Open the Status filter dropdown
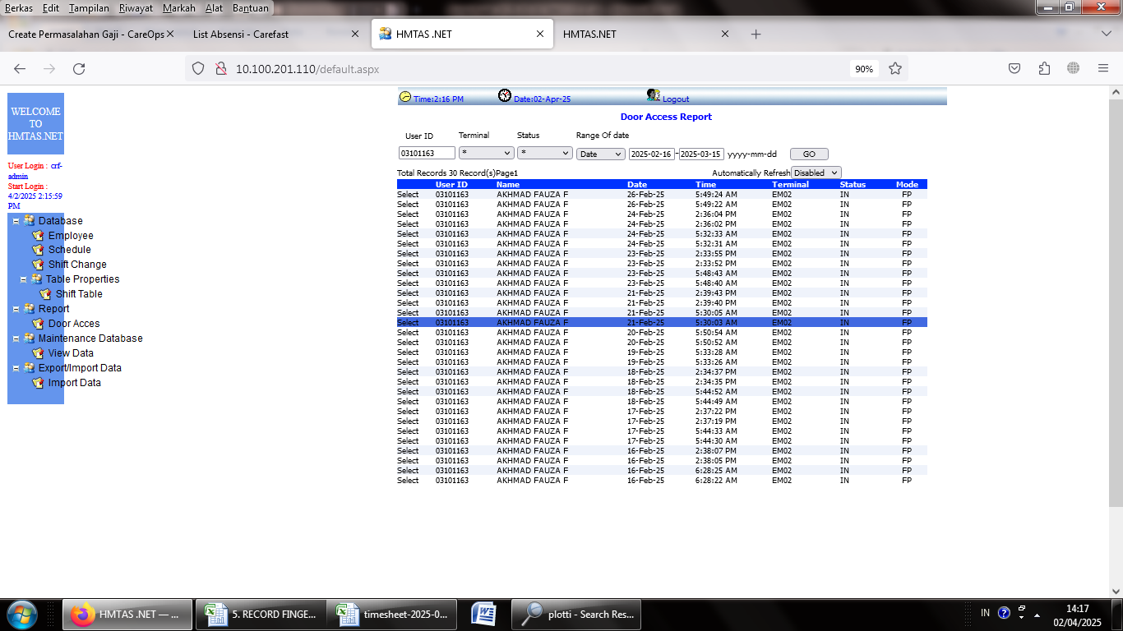1123x631 pixels. 545,154
